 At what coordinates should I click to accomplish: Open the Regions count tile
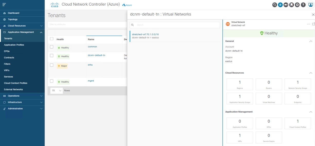pyautogui.click(x=240, y=84)
